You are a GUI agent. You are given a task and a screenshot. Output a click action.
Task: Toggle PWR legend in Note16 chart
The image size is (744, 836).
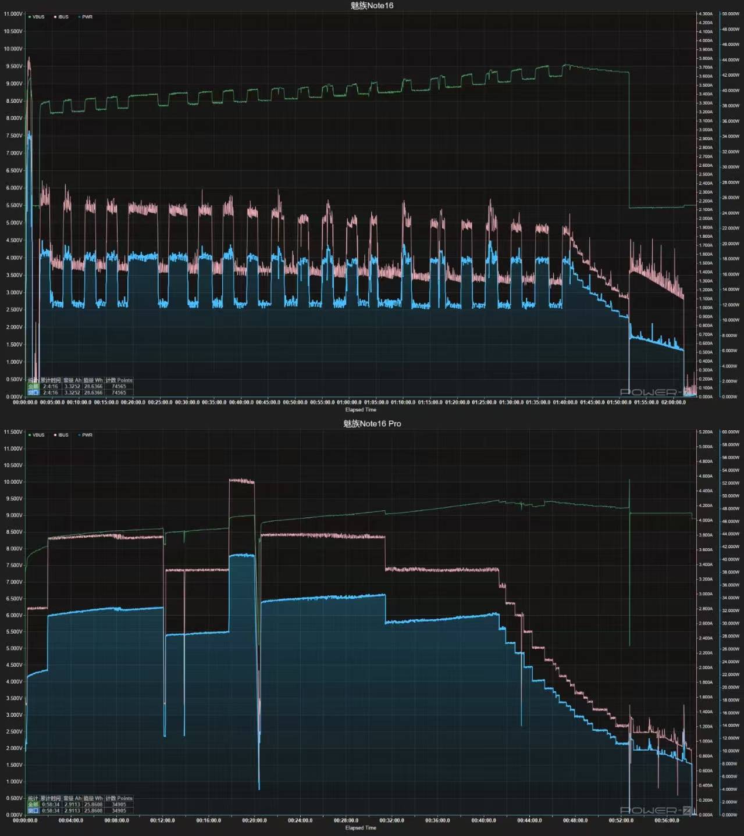(85, 17)
